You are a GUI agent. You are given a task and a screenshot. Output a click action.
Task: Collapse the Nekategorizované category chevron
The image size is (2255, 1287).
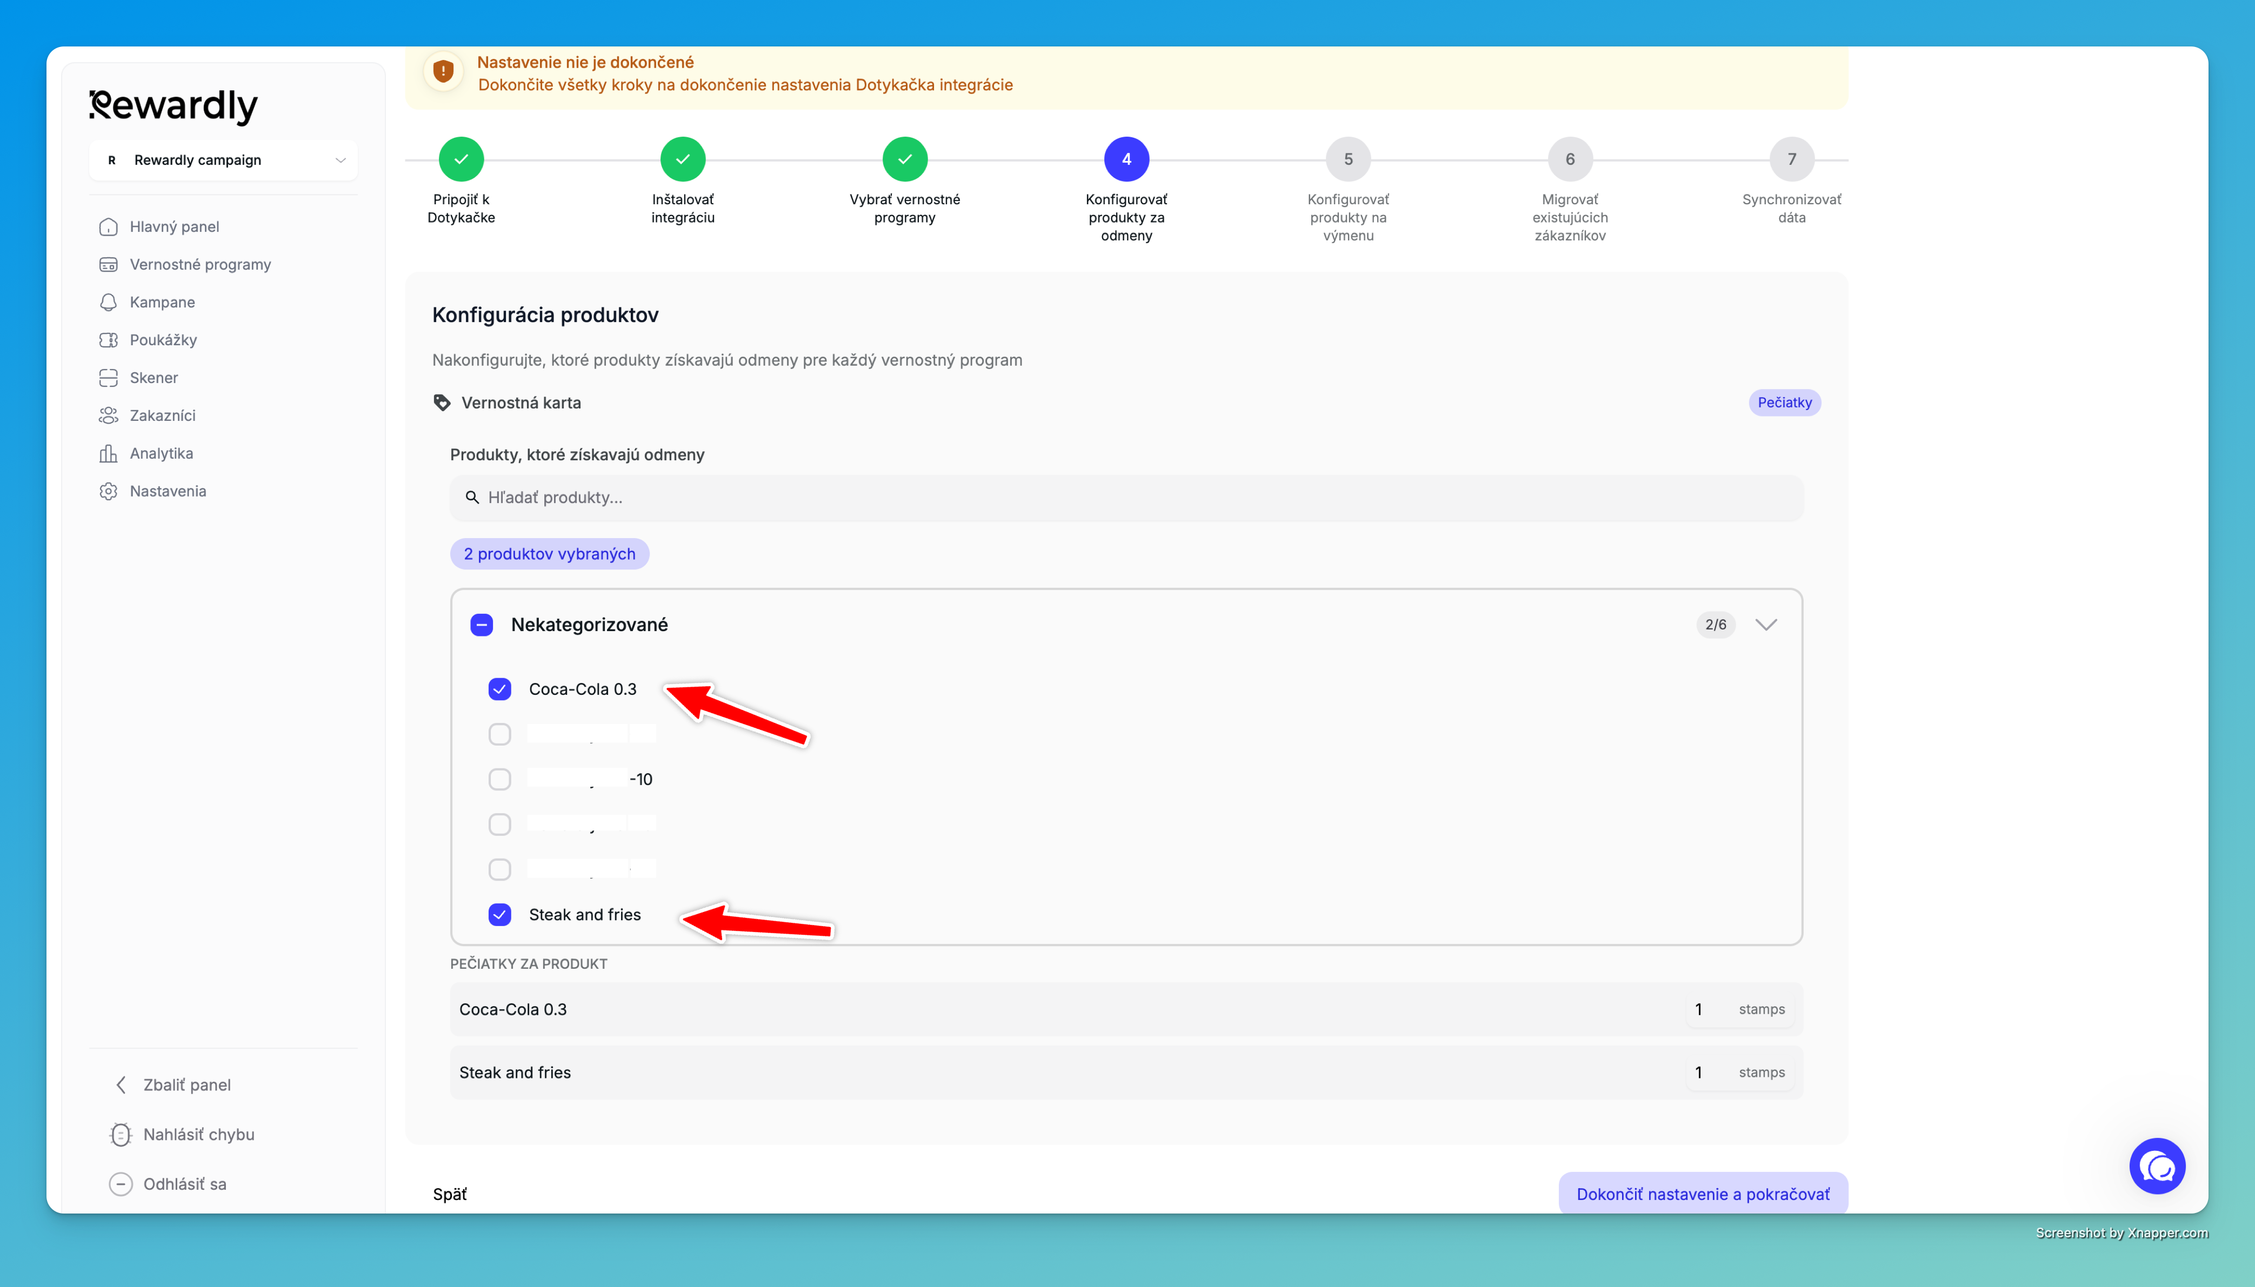[1766, 625]
